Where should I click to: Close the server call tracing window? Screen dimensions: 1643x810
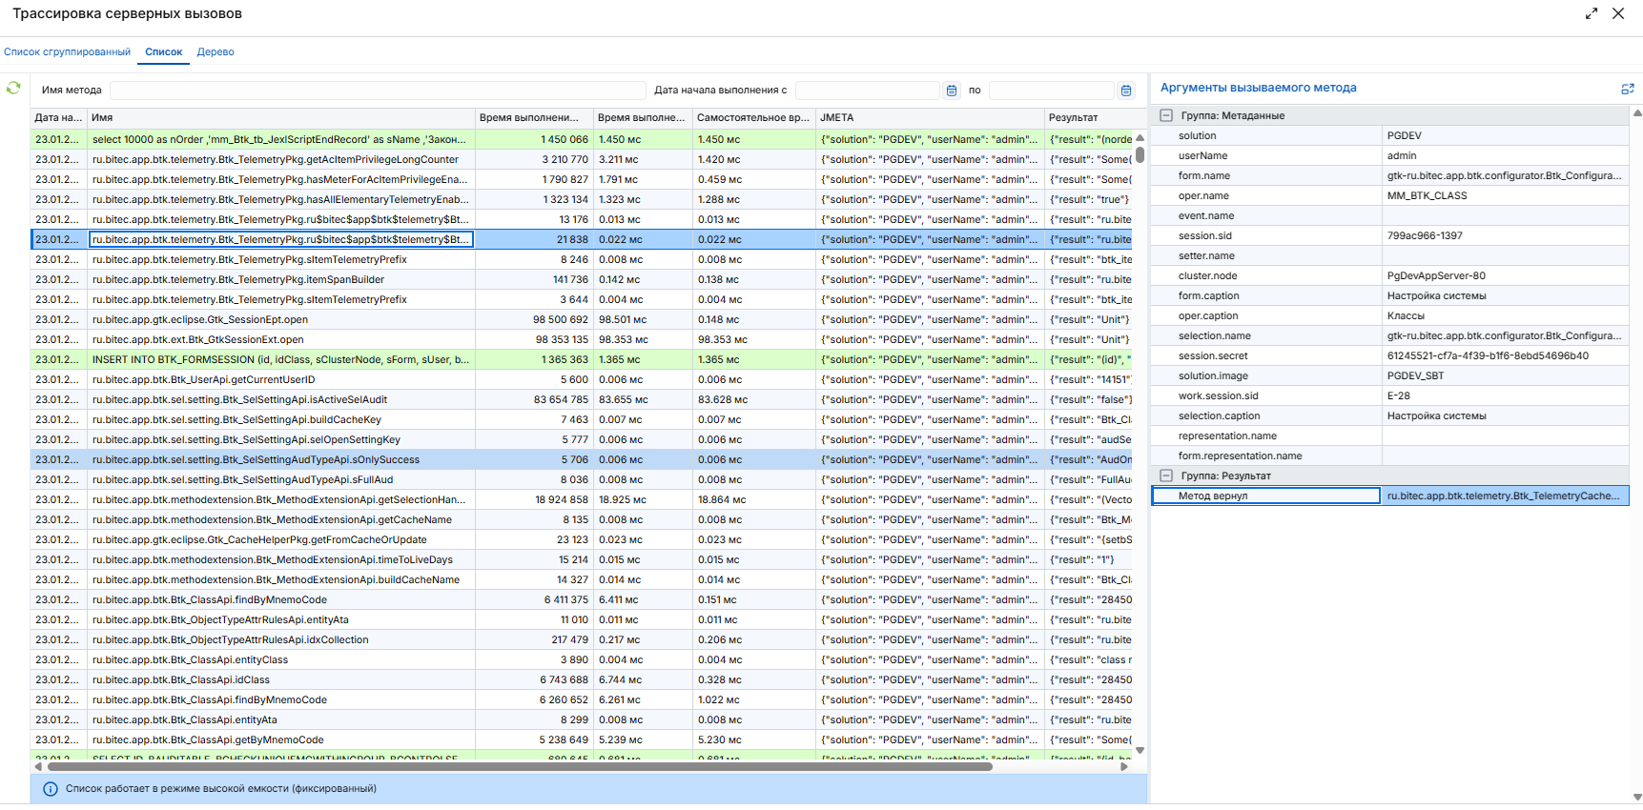[x=1618, y=13]
